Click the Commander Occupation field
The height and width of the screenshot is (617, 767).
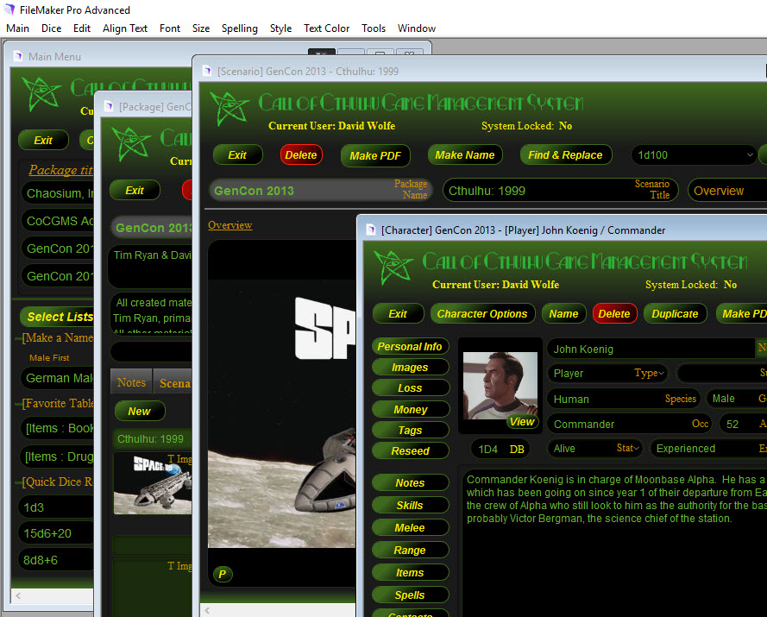coord(630,424)
